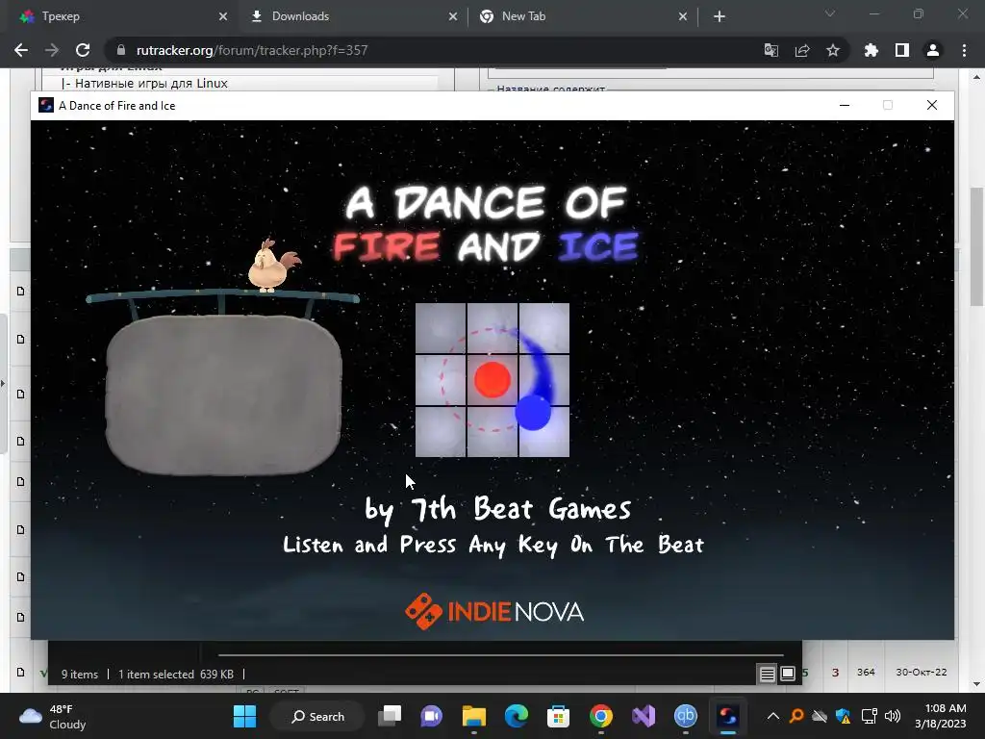Close the New Tab tab

tap(683, 16)
